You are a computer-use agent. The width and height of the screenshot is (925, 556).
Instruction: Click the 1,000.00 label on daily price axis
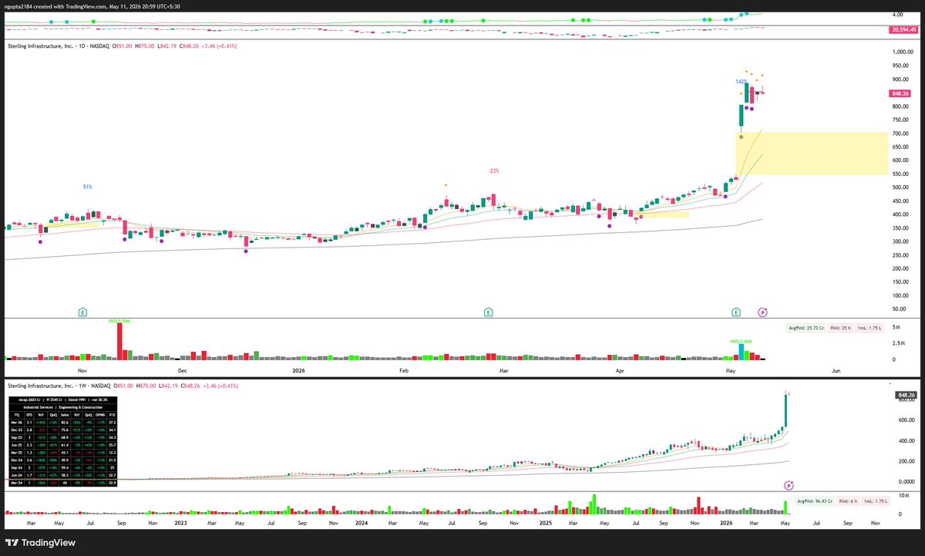point(903,52)
